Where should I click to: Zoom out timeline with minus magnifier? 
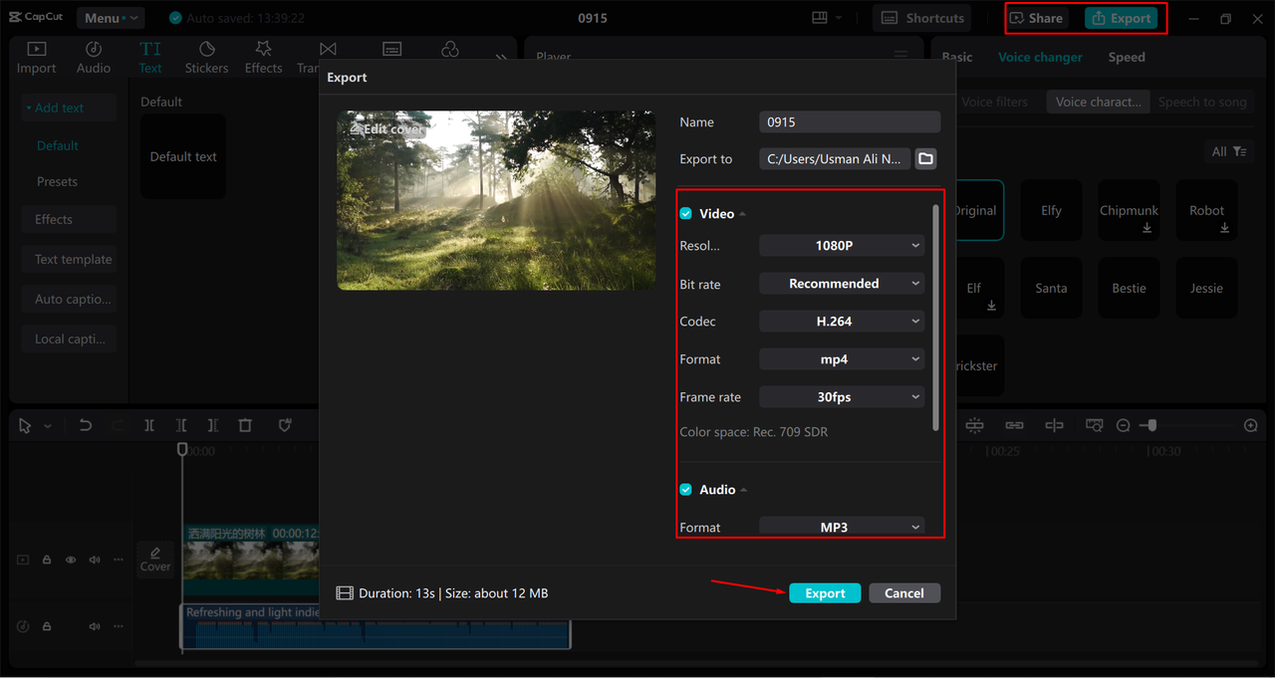pos(1124,425)
